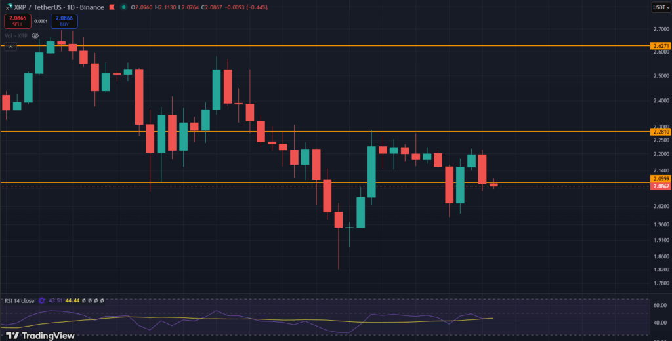Toggle Vol XRP visibility eye icon
Image resolution: width=672 pixels, height=341 pixels.
[35, 35]
